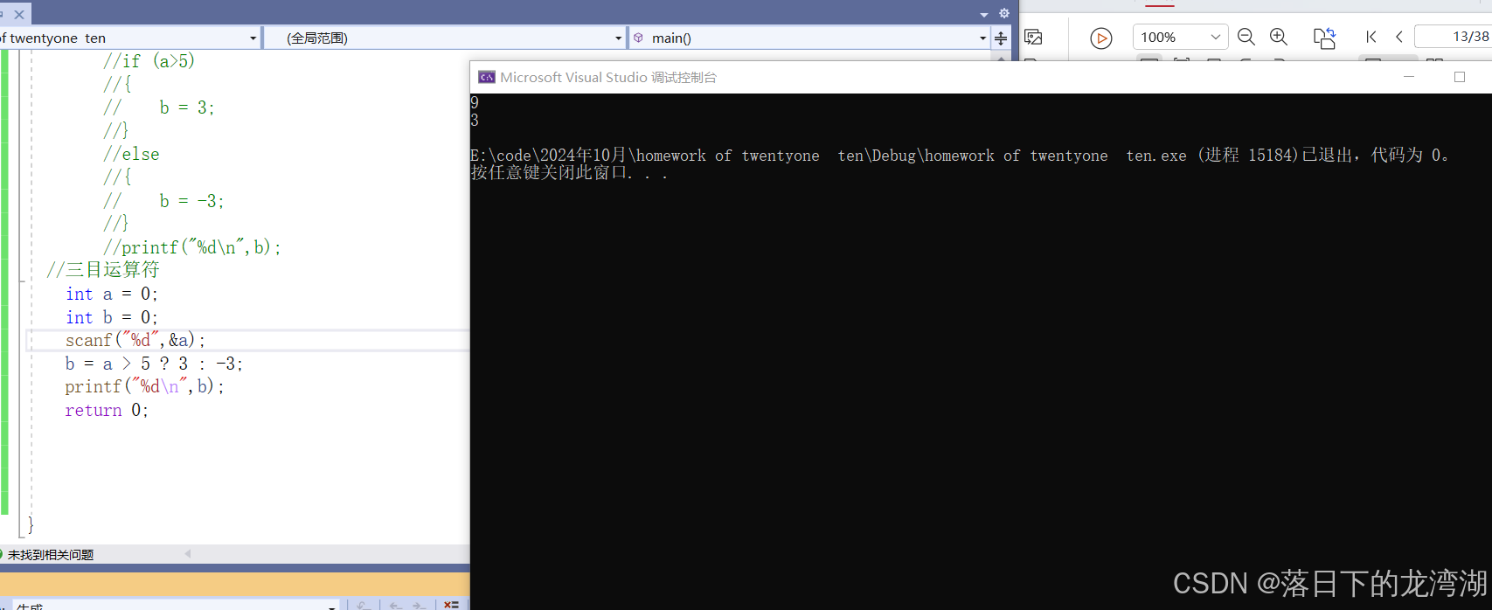The image size is (1492, 610).
Task: Place cursor on int a = 0; line
Action: tap(112, 295)
